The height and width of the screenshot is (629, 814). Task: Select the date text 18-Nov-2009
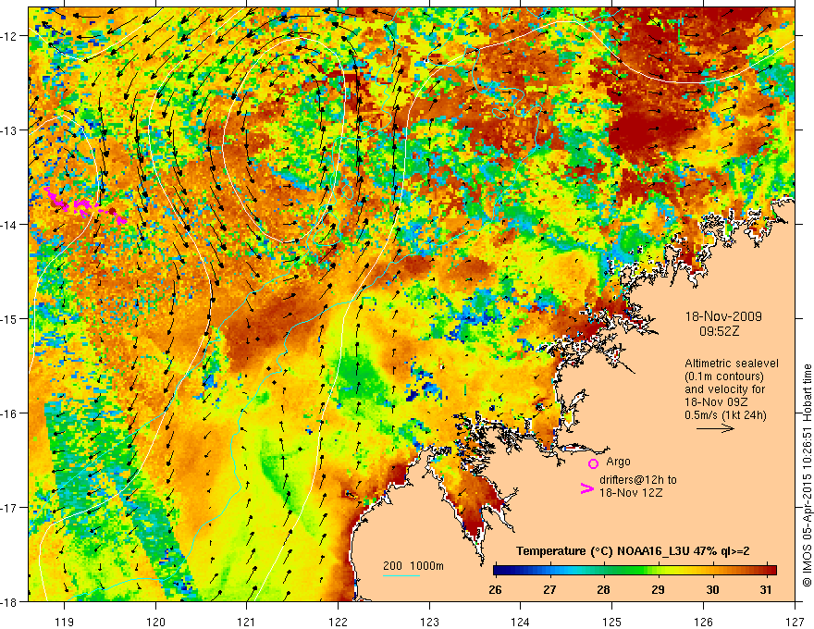723,316
